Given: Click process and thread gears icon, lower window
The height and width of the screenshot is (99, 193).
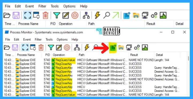Looking at the screenshot, I should click(x=137, y=47).
